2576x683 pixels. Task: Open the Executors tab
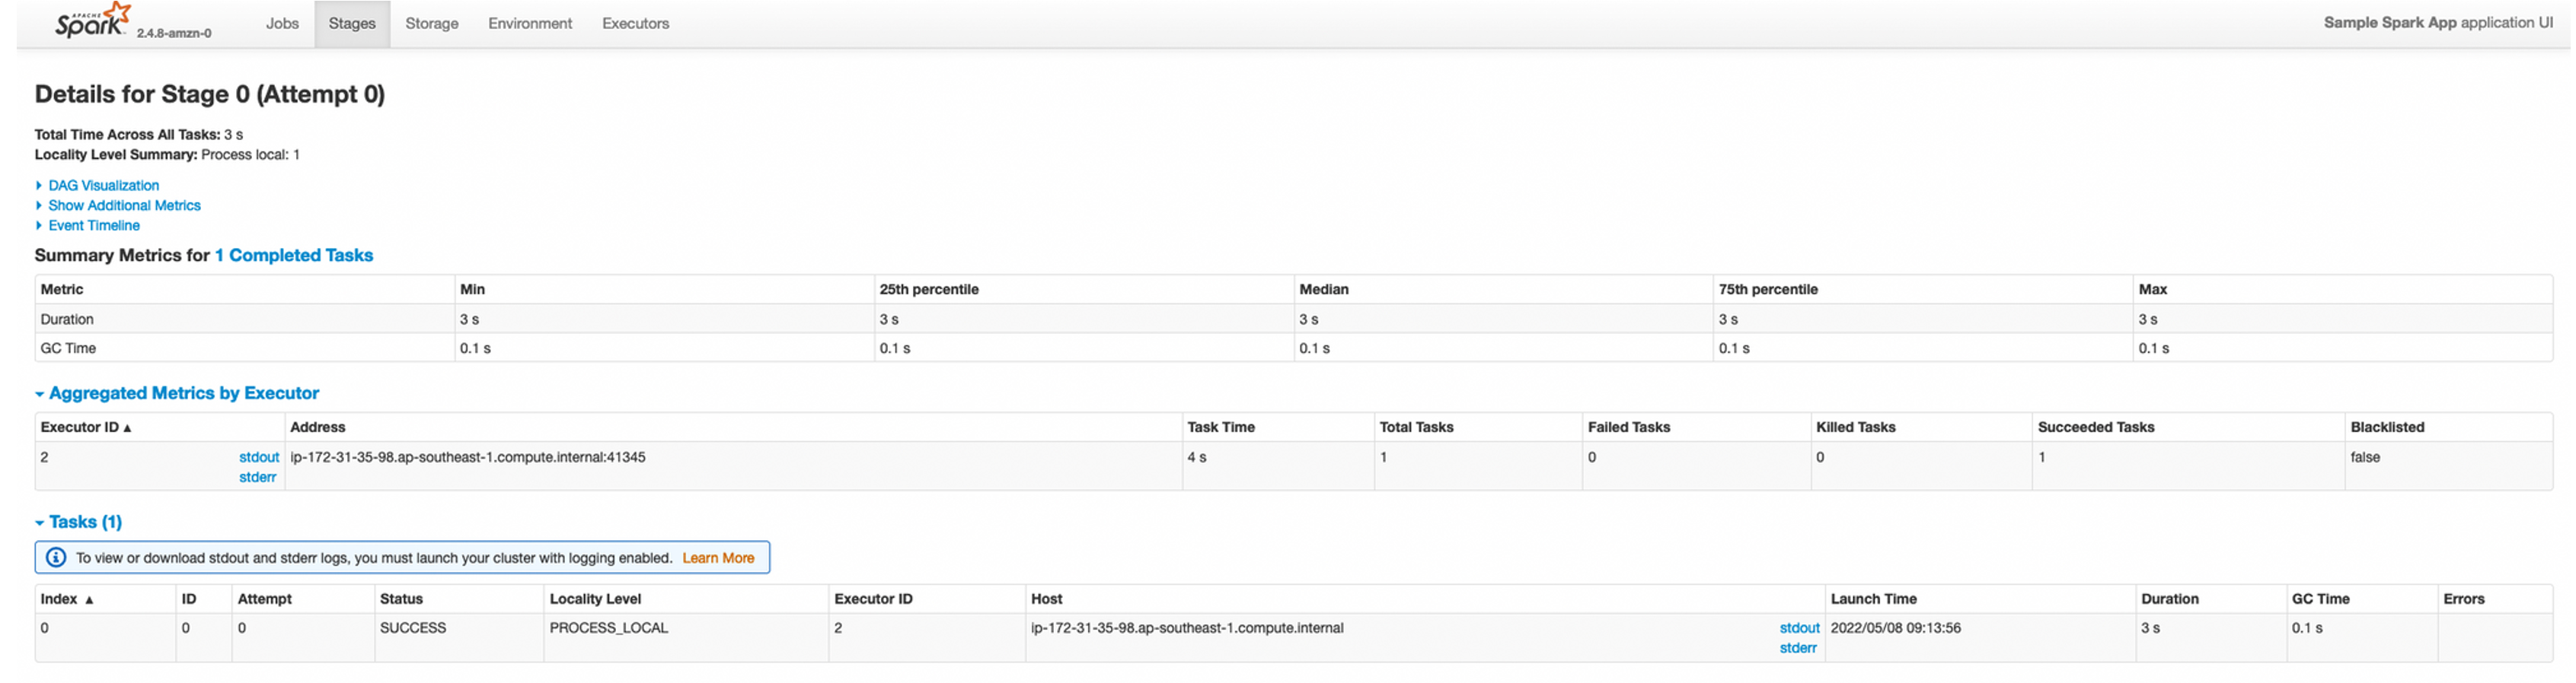coord(635,23)
